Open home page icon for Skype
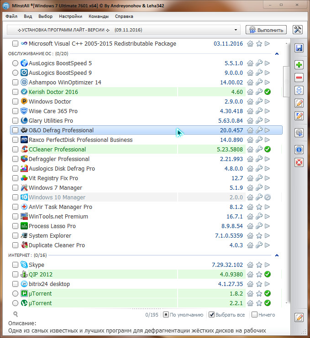The width and height of the screenshot is (310, 338). [x=250, y=265]
